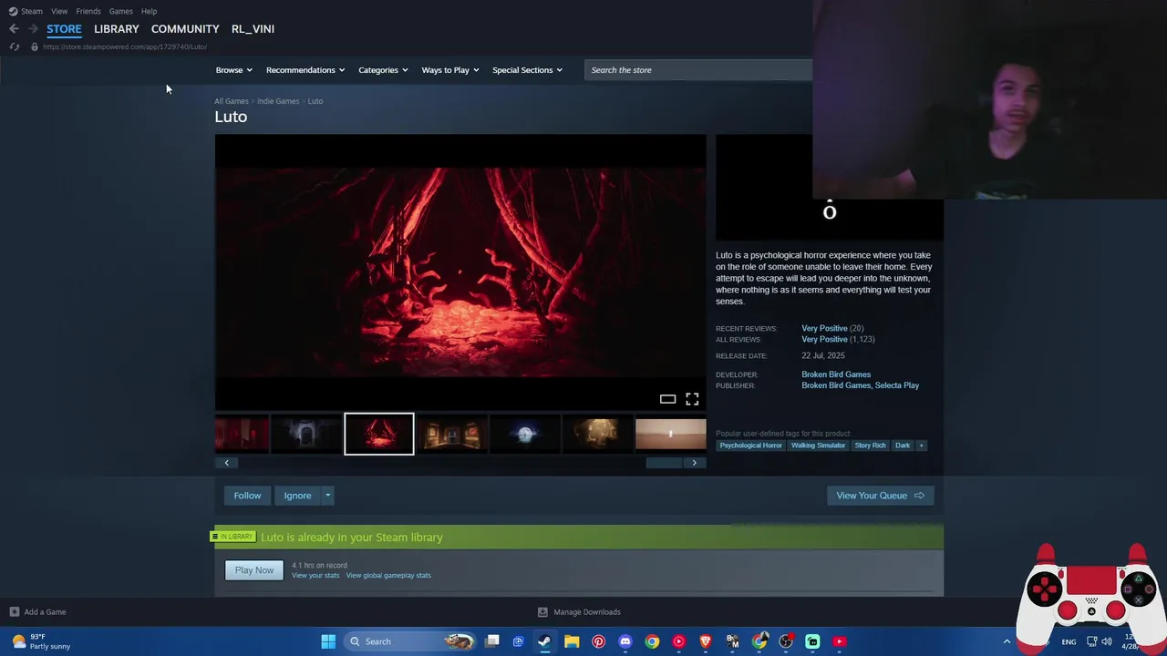The height and width of the screenshot is (656, 1167).
Task: Open View global gameplay stats link
Action: click(388, 576)
